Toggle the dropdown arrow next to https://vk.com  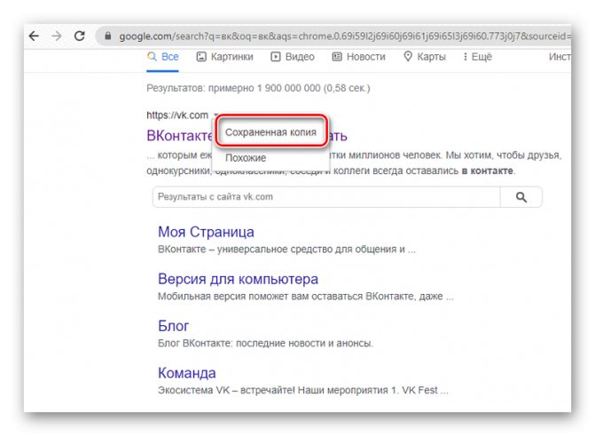pos(215,115)
